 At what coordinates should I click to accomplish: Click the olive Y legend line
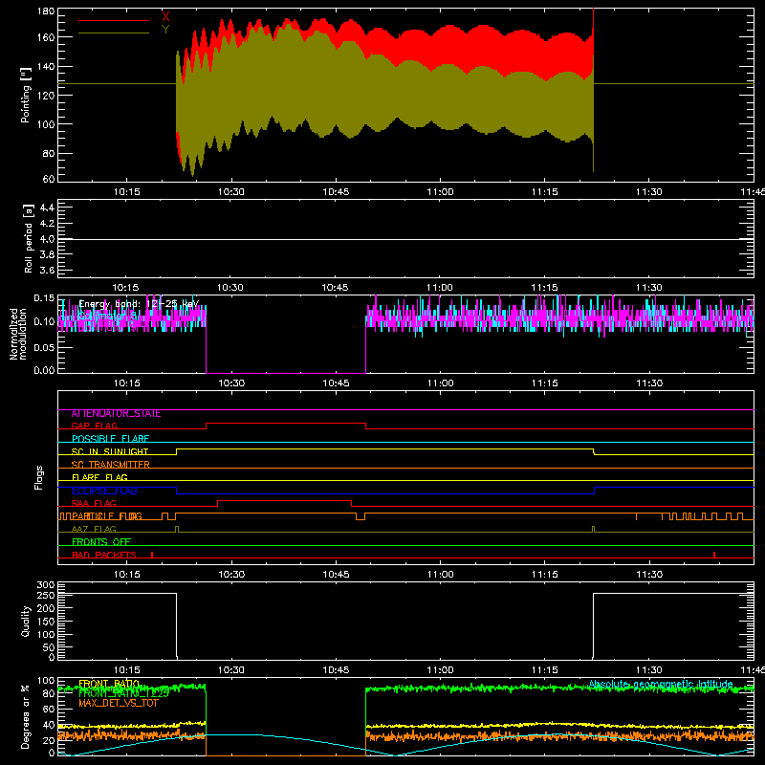pos(114,33)
